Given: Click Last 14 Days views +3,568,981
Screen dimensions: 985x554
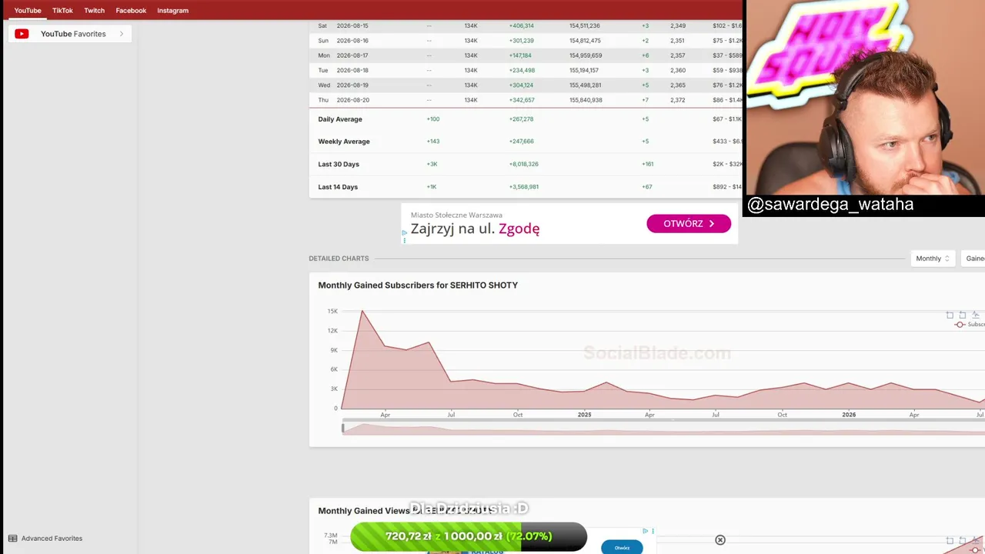Looking at the screenshot, I should pyautogui.click(x=523, y=187).
